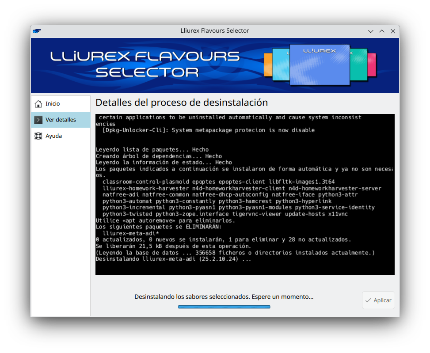
Task: Open the Inicio section
Action: pos(53,104)
